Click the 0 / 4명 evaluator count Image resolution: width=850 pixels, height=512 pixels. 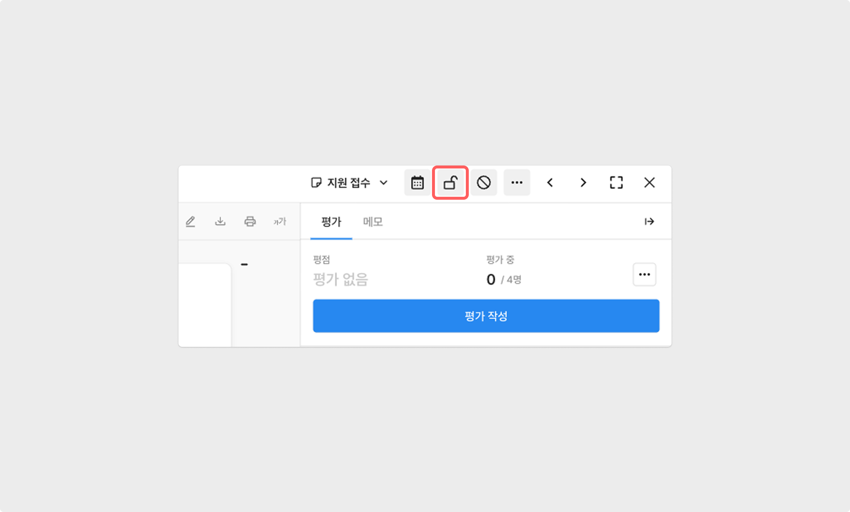[x=503, y=280]
